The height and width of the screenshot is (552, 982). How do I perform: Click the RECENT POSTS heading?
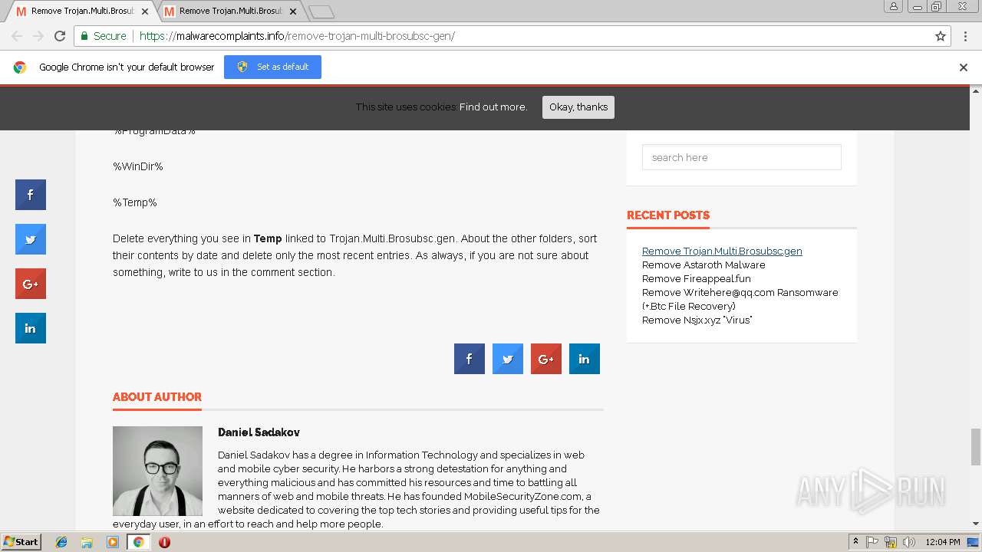(668, 215)
